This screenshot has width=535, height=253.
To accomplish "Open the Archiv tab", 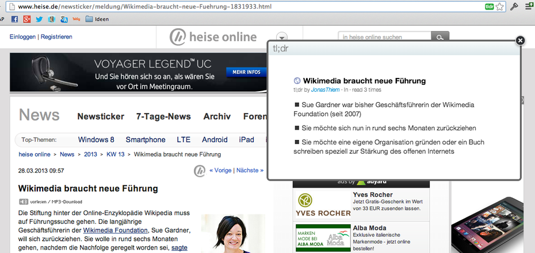I will tap(217, 116).
